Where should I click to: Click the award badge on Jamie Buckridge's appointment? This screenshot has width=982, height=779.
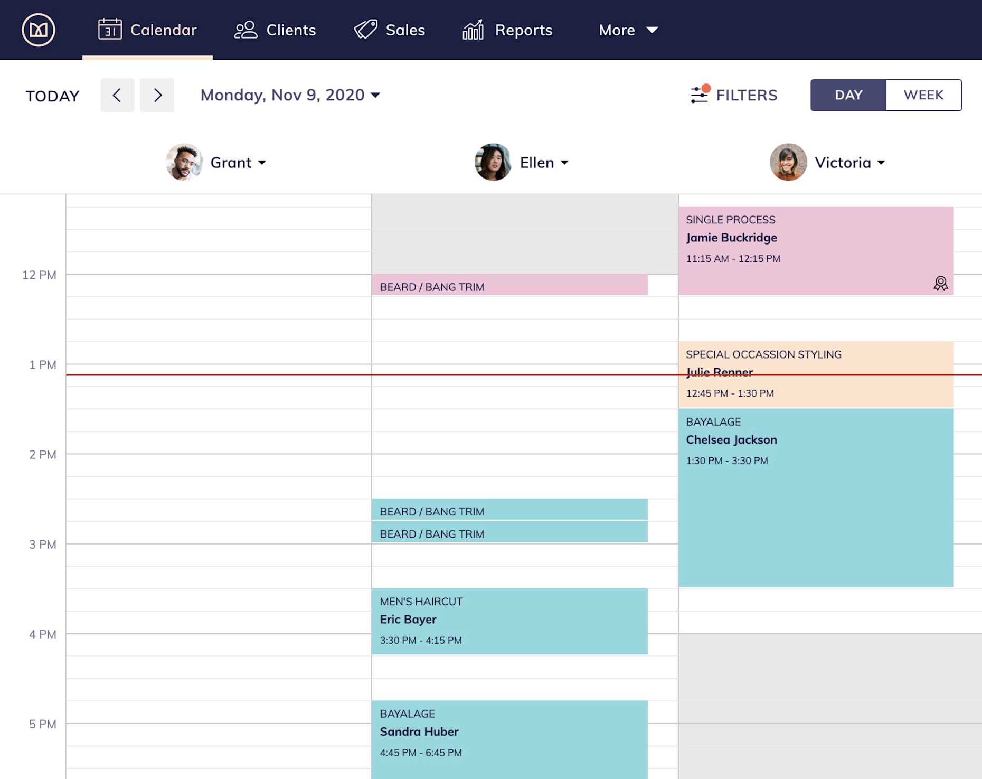(940, 284)
